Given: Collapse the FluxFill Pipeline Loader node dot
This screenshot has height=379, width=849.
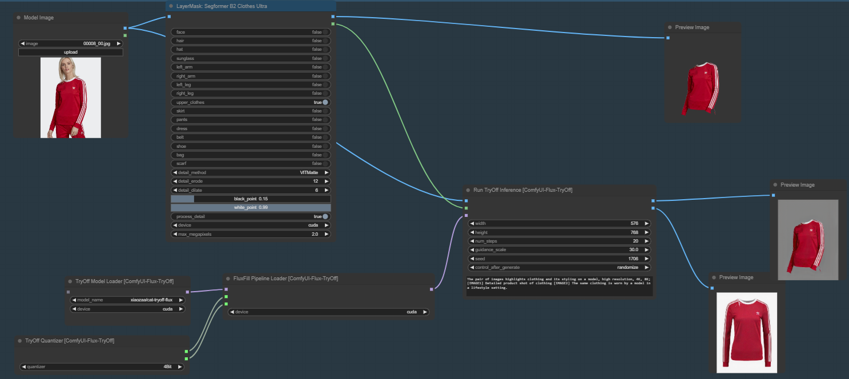Looking at the screenshot, I should [x=228, y=279].
